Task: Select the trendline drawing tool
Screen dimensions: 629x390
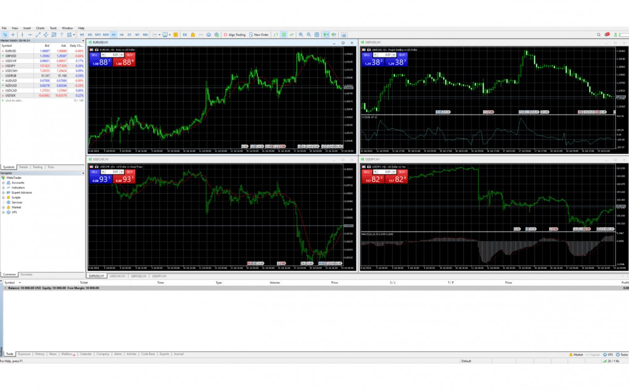Action: 38,35
